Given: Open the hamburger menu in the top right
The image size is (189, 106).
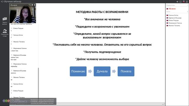Looking at the screenshot, I should click(x=187, y=1).
